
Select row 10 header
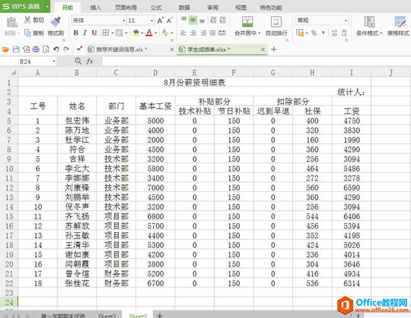[x=9, y=168]
